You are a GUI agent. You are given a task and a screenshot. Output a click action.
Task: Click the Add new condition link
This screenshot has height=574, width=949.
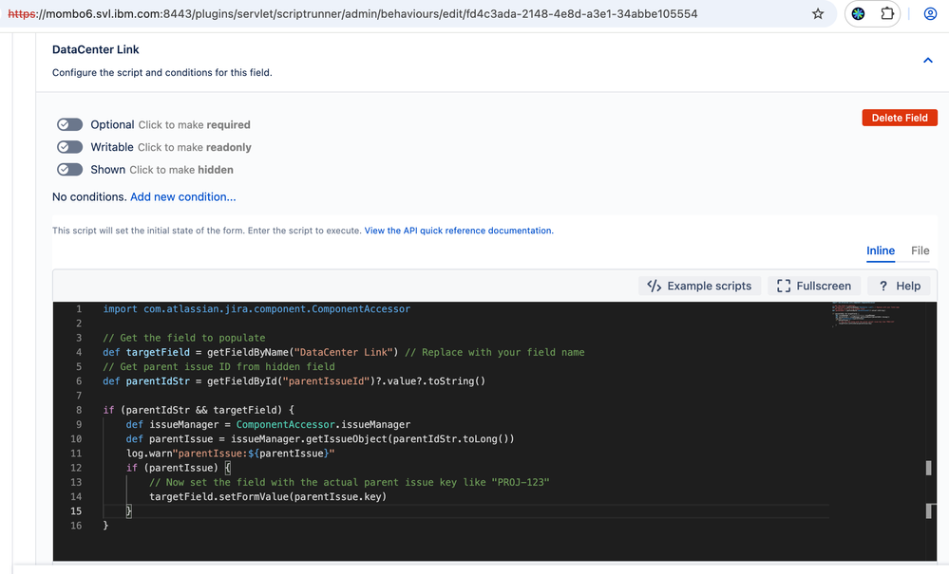tap(182, 197)
